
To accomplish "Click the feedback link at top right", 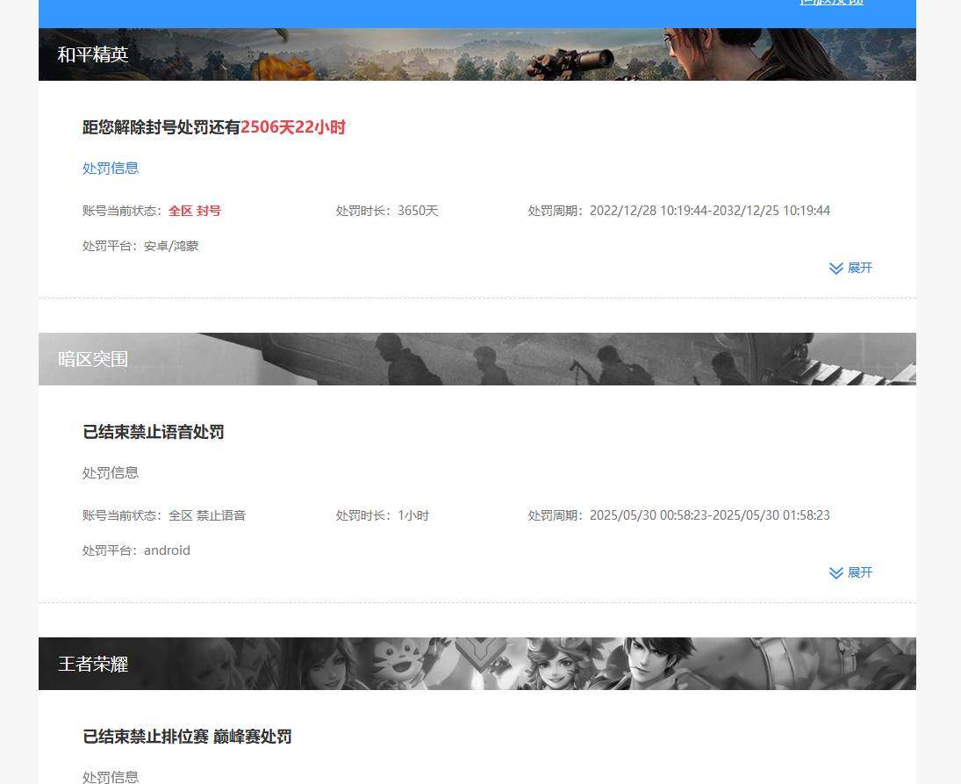I will (831, 4).
